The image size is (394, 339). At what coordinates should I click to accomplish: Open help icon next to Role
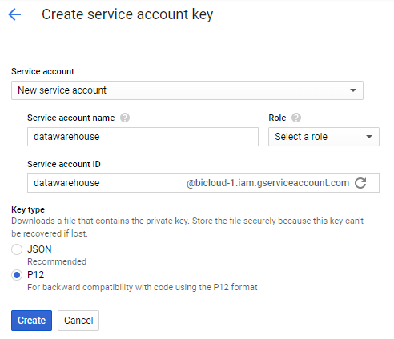click(296, 118)
